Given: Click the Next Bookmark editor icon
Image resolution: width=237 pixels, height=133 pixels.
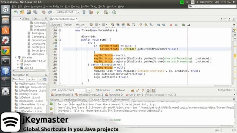Looking at the screenshot, I should point(146,25).
